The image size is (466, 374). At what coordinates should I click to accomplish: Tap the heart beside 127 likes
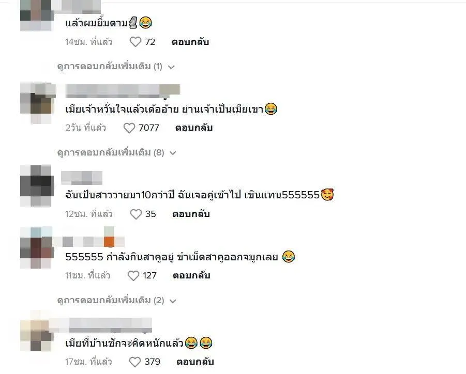133,276
